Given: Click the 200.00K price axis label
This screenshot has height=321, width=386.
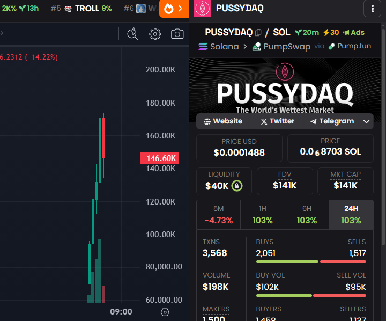Looking at the screenshot, I should tap(160, 70).
